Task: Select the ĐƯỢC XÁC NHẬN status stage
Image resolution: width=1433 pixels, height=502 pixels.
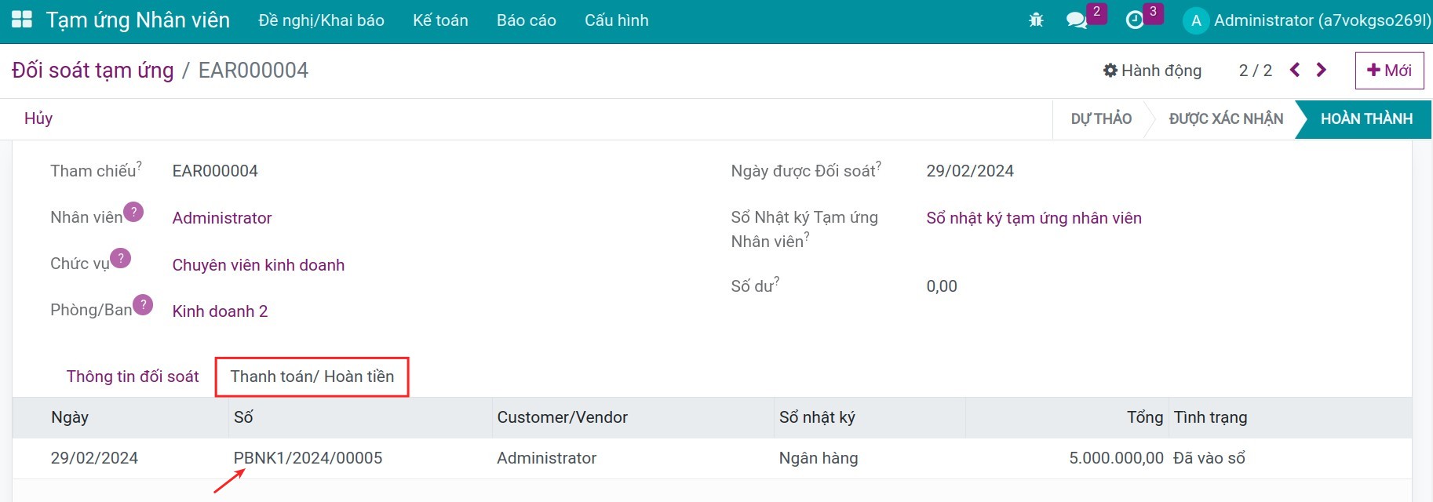Action: (x=1226, y=118)
